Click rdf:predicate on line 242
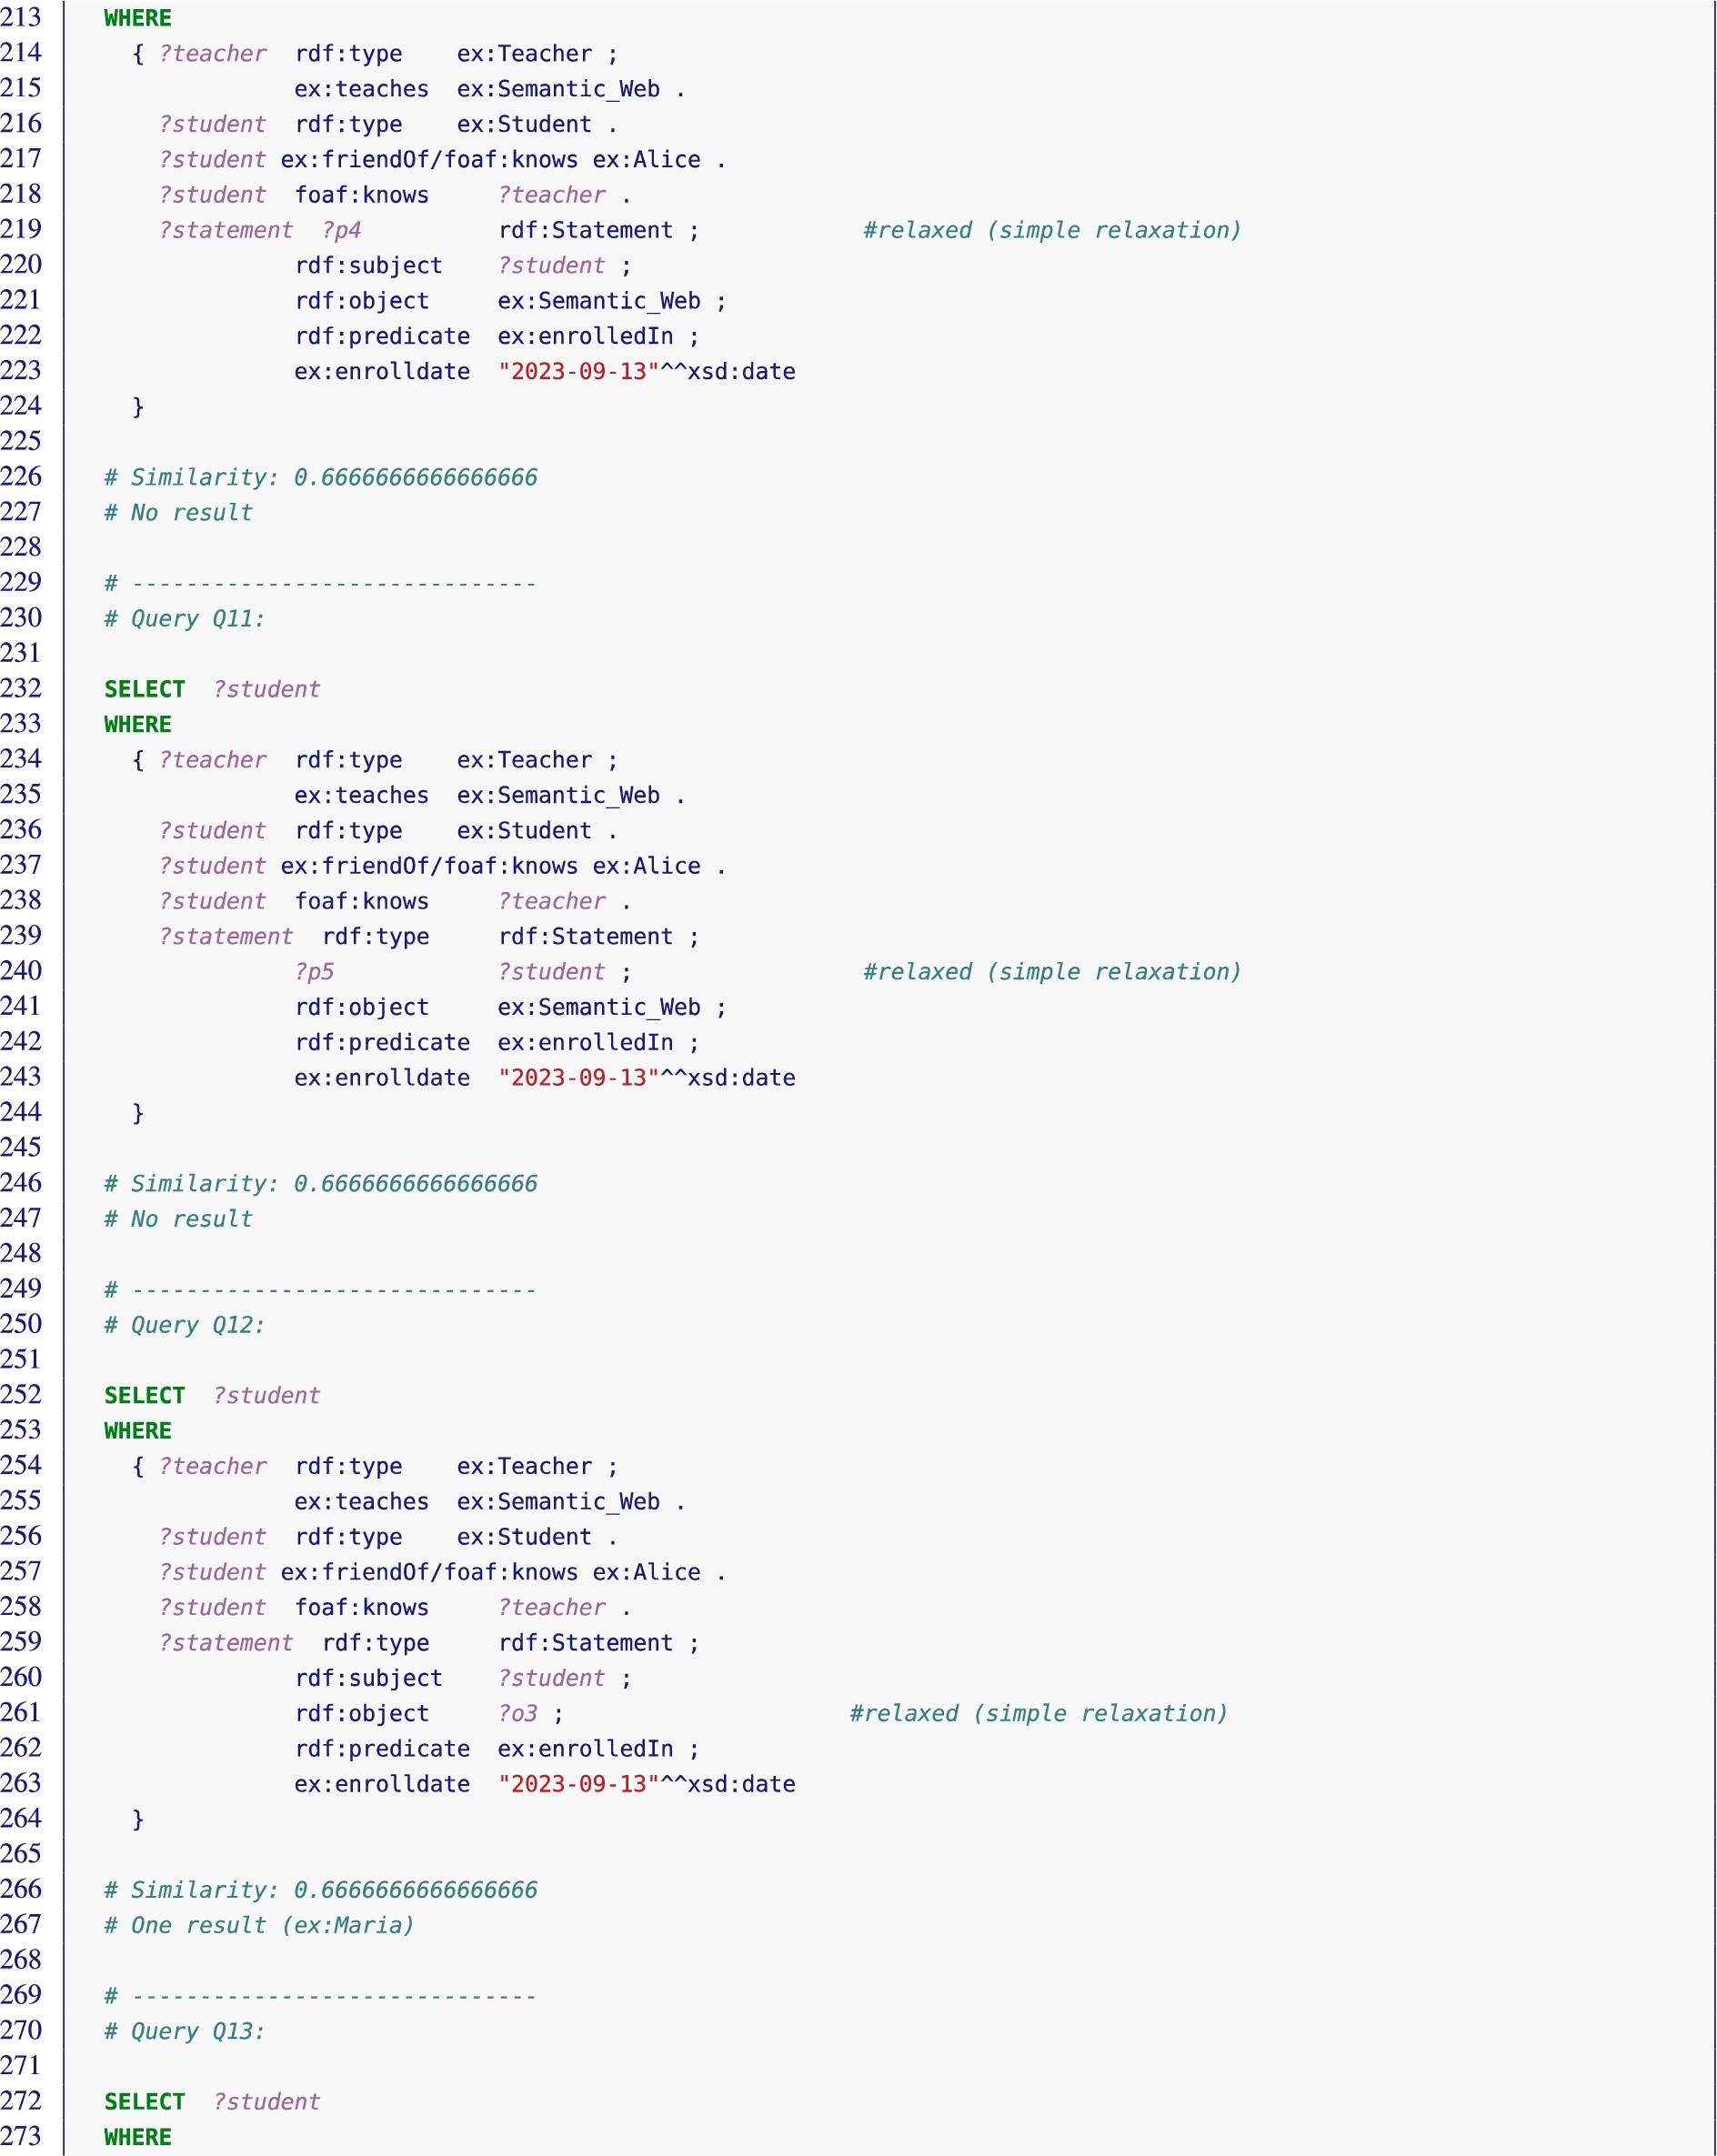This screenshot has width=1717, height=2156. pyautogui.click(x=382, y=1042)
